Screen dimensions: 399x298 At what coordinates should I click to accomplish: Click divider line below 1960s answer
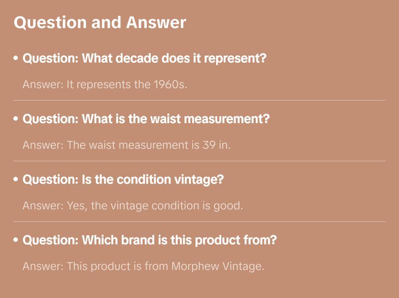click(199, 100)
